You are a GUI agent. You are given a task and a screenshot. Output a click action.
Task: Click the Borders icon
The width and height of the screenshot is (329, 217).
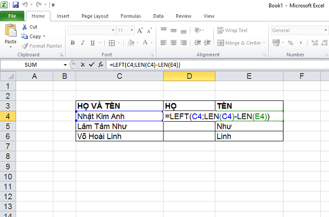pos(112,43)
